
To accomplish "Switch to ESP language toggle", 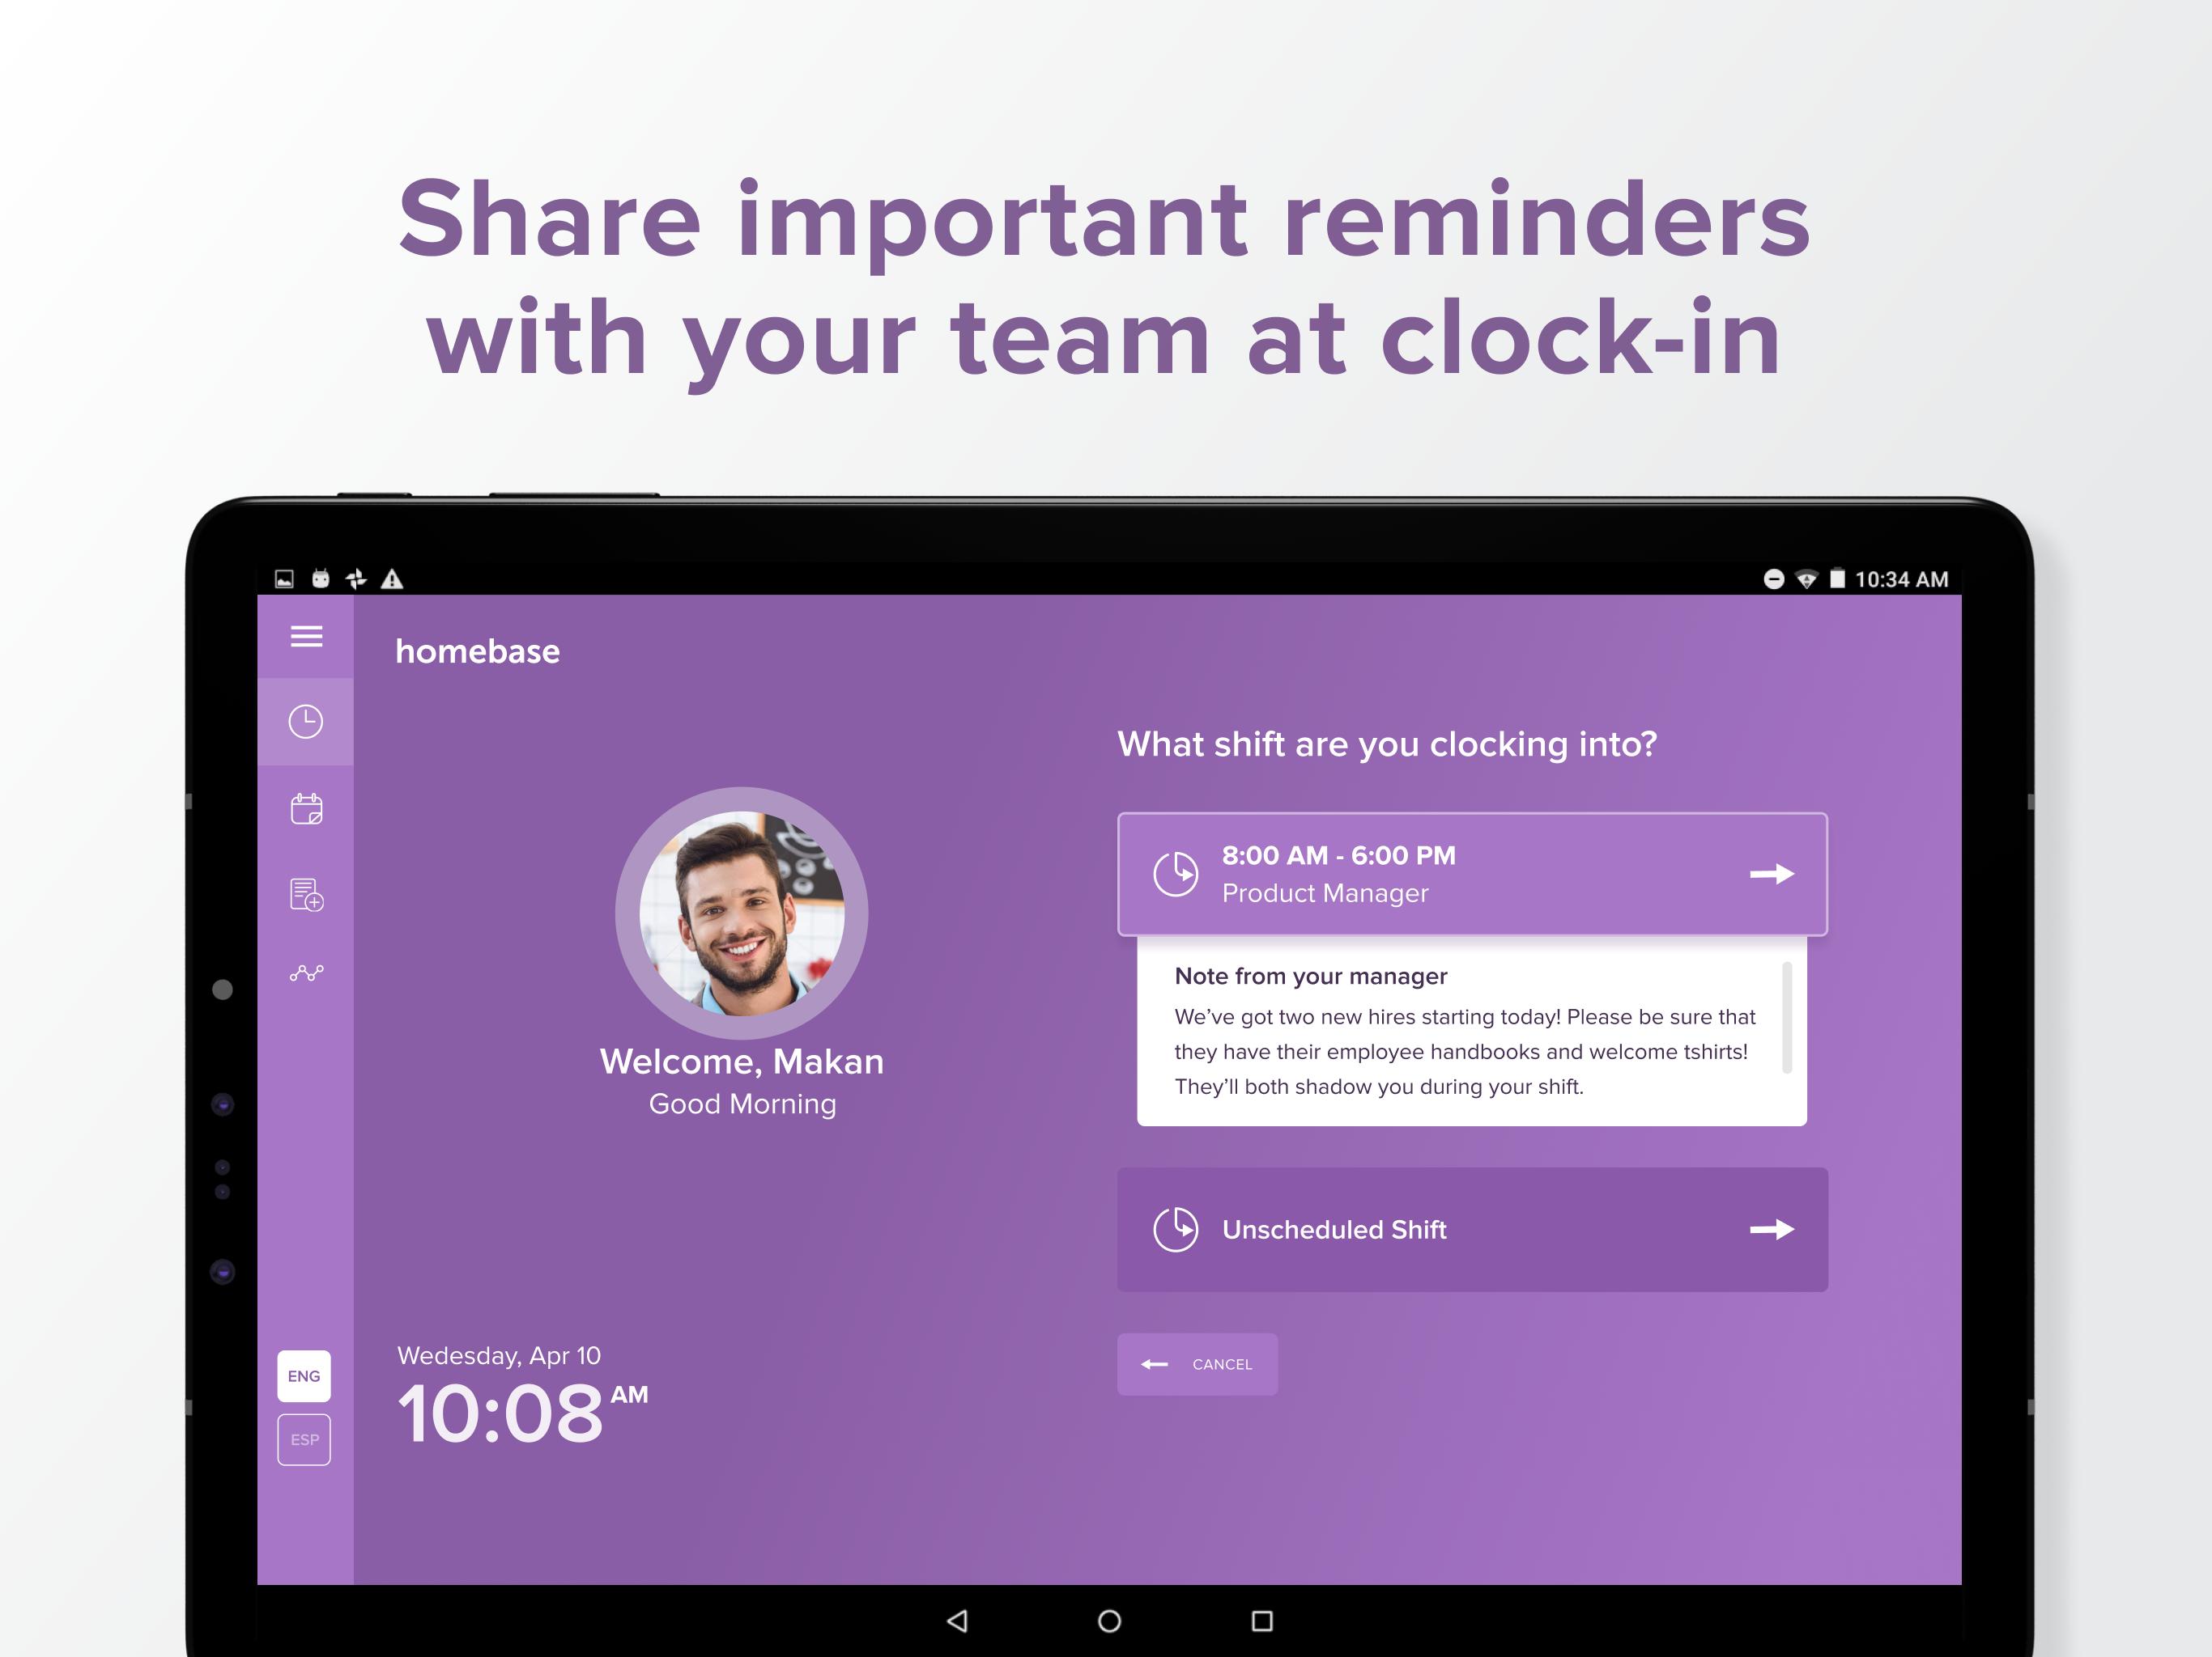I will (301, 1441).
